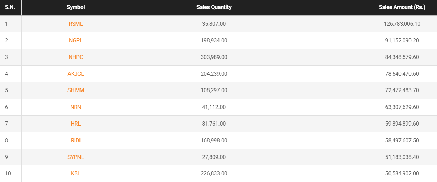The image size is (437, 182).
Task: Click the Sales Amount (Rs.) column header
Action: [x=402, y=7]
